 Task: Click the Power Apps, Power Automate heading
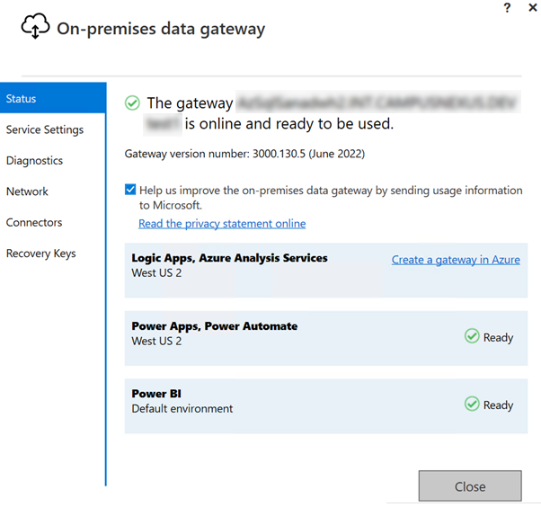[x=214, y=326]
